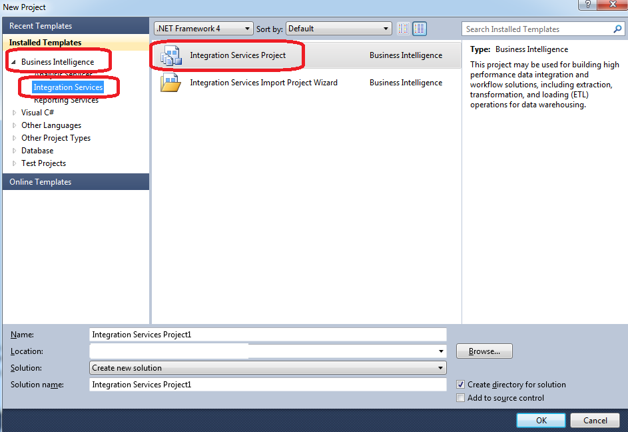Click the Business Intelligence tree label
This screenshot has width=628, height=432.
[x=58, y=62]
